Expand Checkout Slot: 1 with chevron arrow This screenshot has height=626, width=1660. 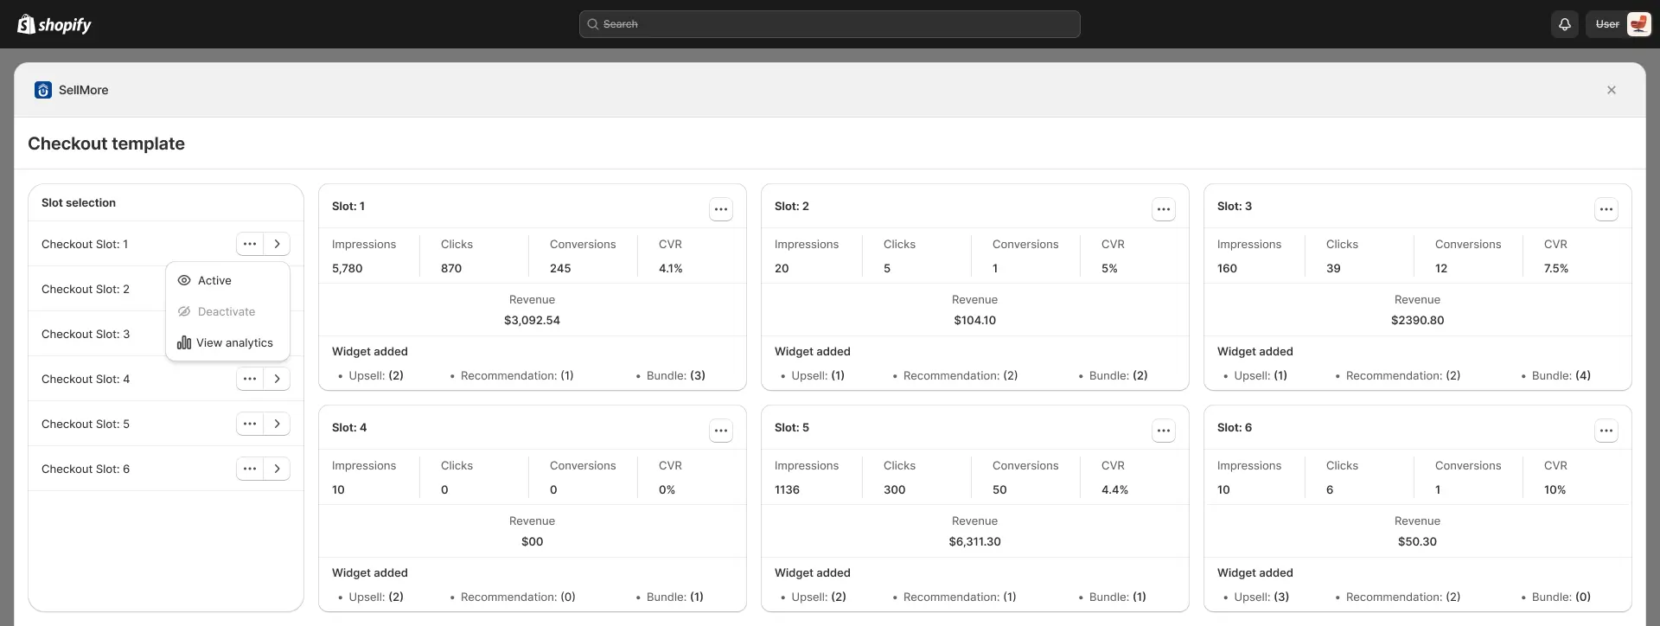click(x=277, y=245)
